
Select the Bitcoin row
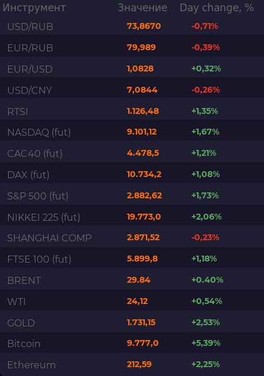point(132,344)
